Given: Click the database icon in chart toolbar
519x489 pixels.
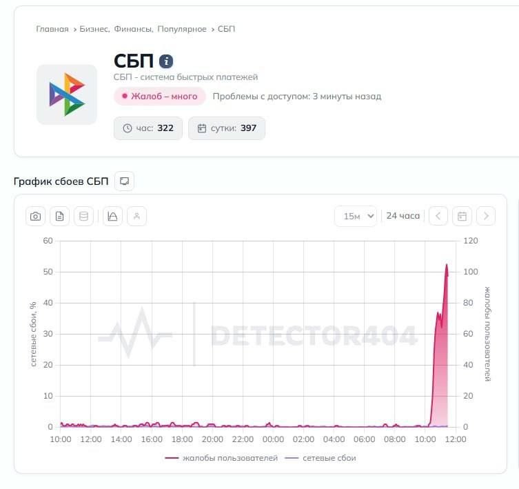Looking at the screenshot, I should coord(83,217).
